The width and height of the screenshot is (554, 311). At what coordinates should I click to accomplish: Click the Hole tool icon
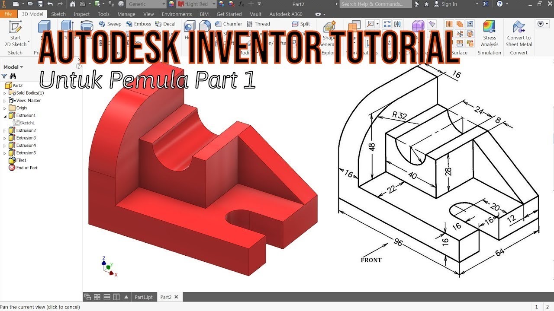(x=190, y=26)
